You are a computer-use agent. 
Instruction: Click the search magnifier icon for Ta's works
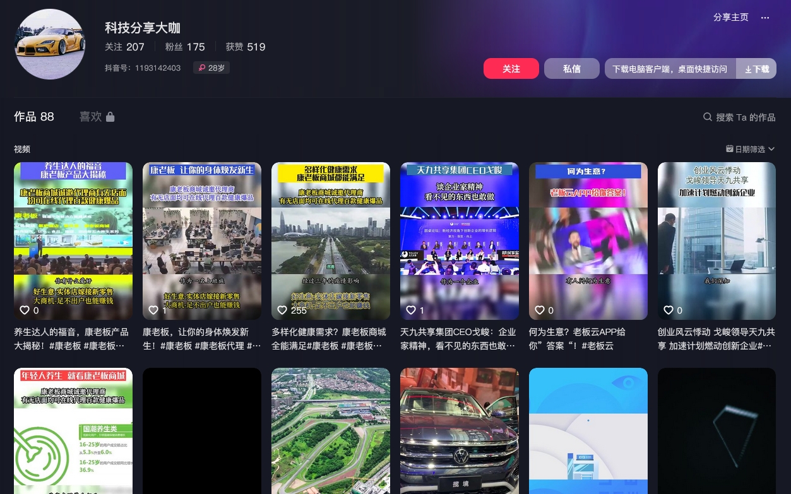tap(708, 117)
